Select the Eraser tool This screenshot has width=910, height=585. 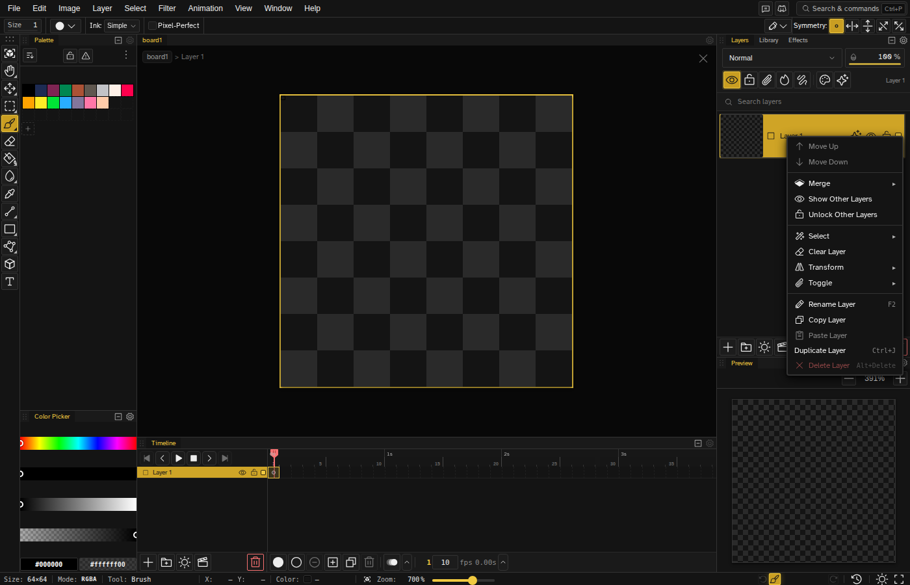click(x=10, y=141)
